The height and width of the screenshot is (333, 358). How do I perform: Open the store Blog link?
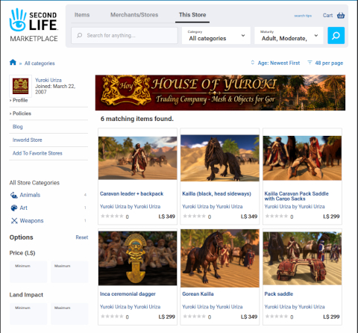coord(18,127)
